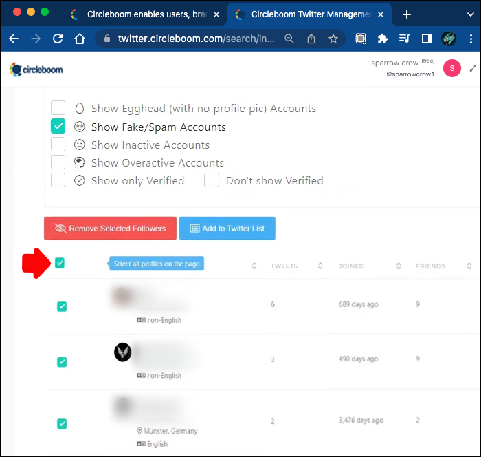Viewport: 481px width, 457px height.
Task: Click the FRIENDS column header text
Action: [x=430, y=266]
